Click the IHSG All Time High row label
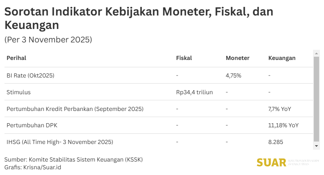 click(x=60, y=142)
